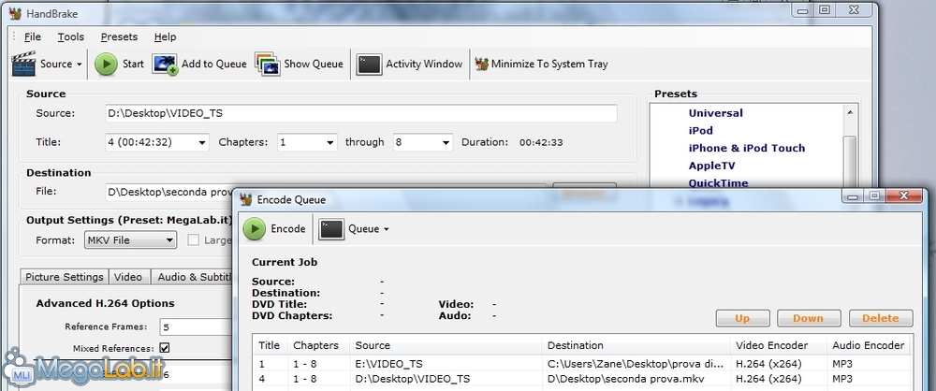936x391 pixels.
Task: Toggle the Mixed References checkbox
Action: 164,348
